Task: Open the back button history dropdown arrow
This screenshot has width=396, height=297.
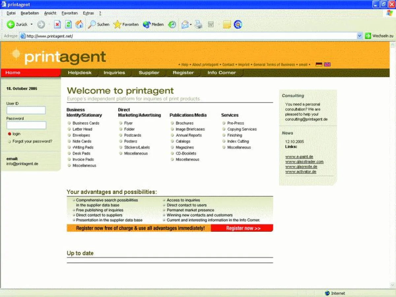Action: click(32, 24)
